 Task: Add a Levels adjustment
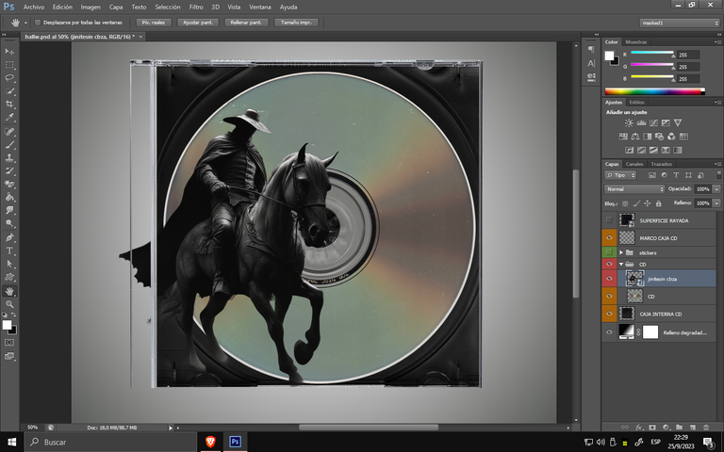[641, 122]
